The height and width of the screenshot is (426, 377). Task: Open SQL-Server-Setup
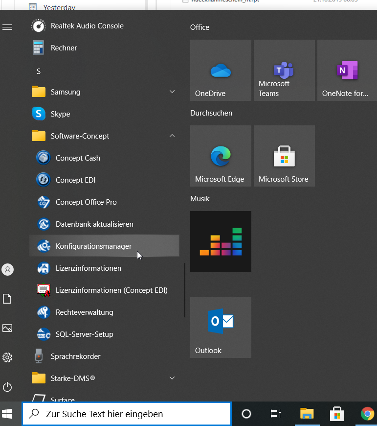84,334
